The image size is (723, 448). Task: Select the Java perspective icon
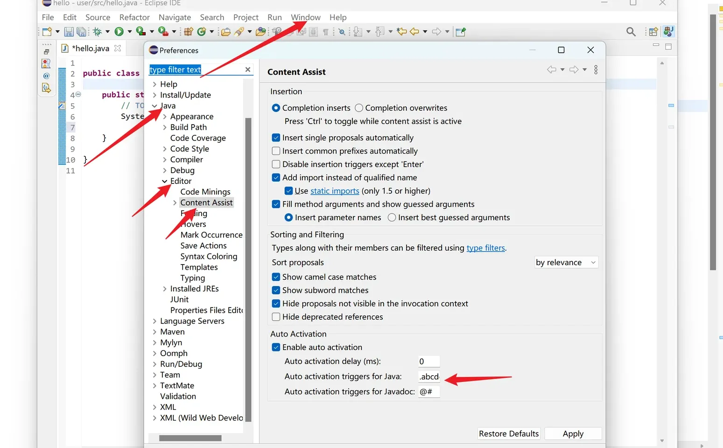pyautogui.click(x=668, y=31)
